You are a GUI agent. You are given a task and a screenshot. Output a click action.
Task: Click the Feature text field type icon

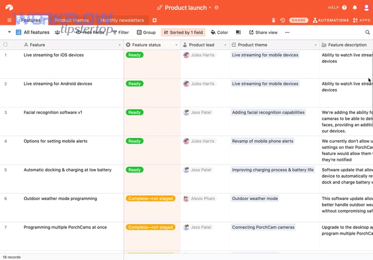[x=26, y=45]
